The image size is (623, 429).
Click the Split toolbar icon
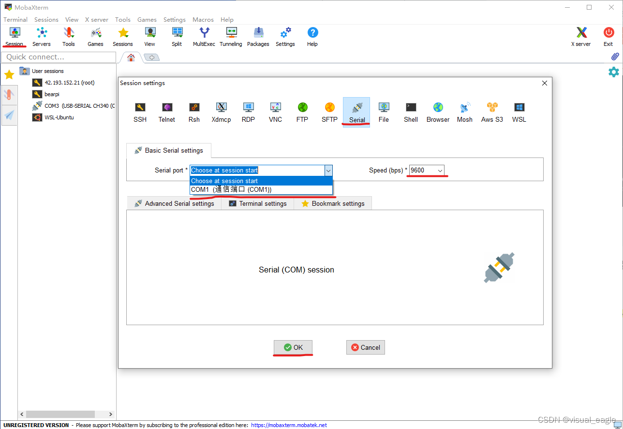[x=177, y=37]
